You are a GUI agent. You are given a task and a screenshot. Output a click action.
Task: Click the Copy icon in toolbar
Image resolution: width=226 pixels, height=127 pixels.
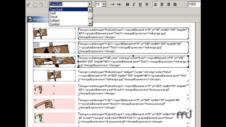tap(35, 5)
